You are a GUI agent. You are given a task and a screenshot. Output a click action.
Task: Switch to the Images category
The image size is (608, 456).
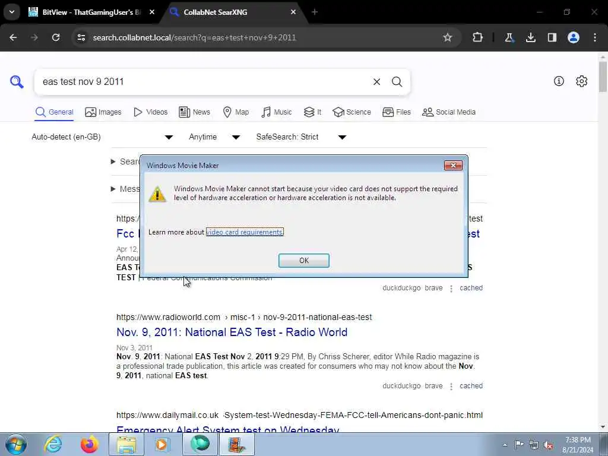(103, 112)
